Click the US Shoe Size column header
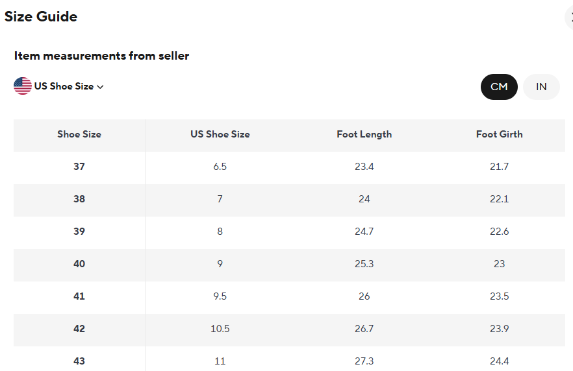The image size is (573, 371). pyautogui.click(x=220, y=134)
